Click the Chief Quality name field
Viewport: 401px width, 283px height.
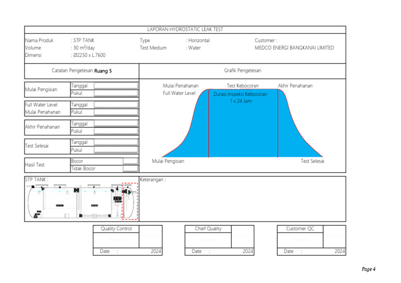tap(208, 240)
